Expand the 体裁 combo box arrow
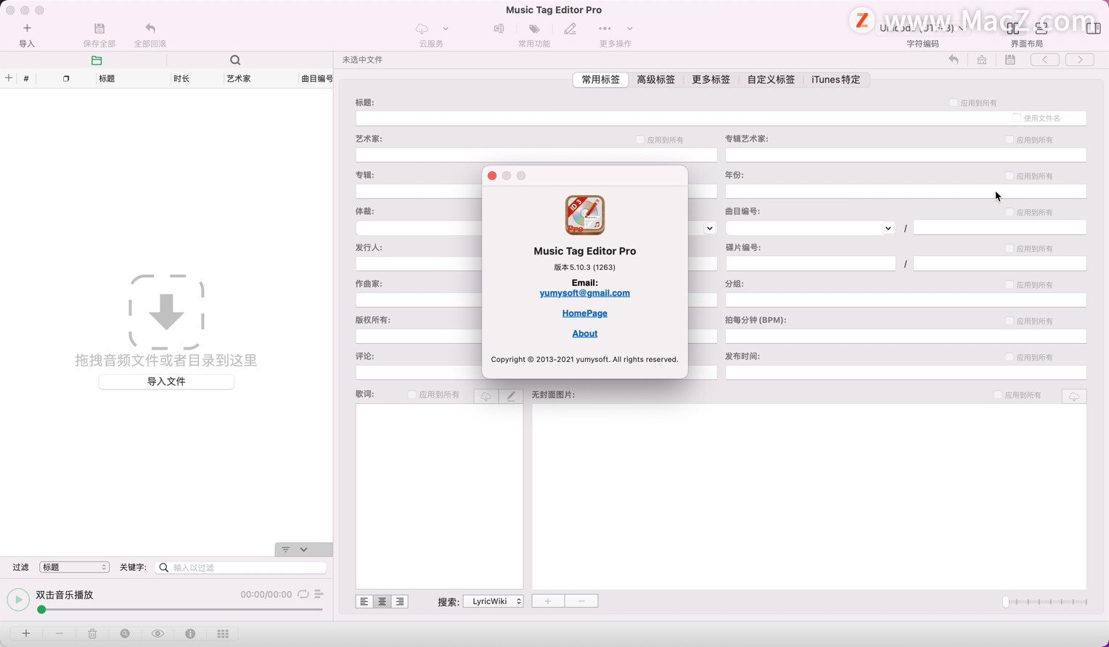Image resolution: width=1109 pixels, height=647 pixels. click(709, 228)
